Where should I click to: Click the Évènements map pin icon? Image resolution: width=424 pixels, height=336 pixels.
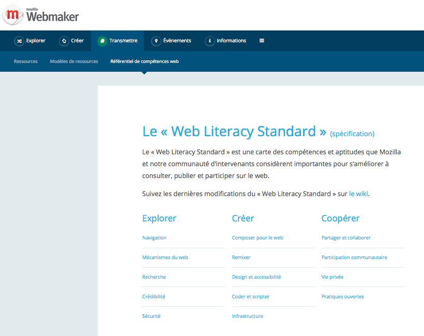point(156,41)
